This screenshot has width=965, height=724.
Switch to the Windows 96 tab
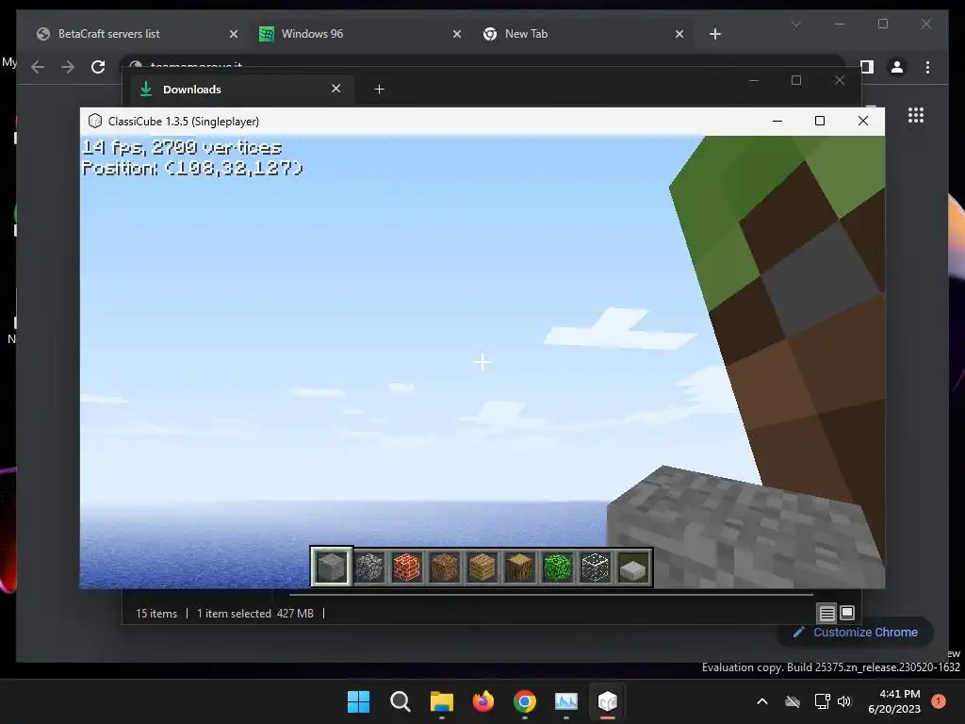coord(361,34)
